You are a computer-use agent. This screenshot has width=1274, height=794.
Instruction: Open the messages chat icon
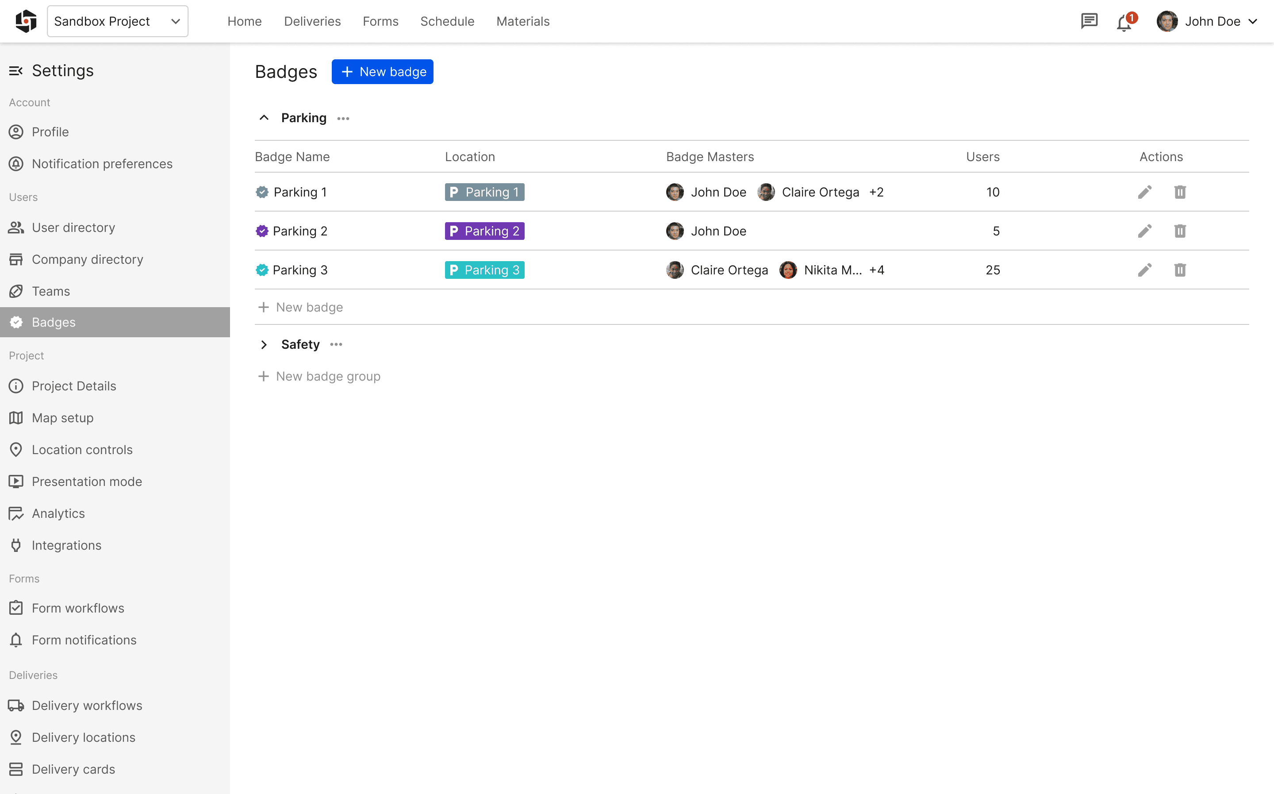click(x=1089, y=22)
